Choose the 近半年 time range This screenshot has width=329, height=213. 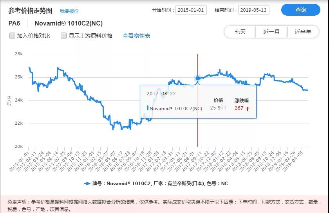[303, 32]
